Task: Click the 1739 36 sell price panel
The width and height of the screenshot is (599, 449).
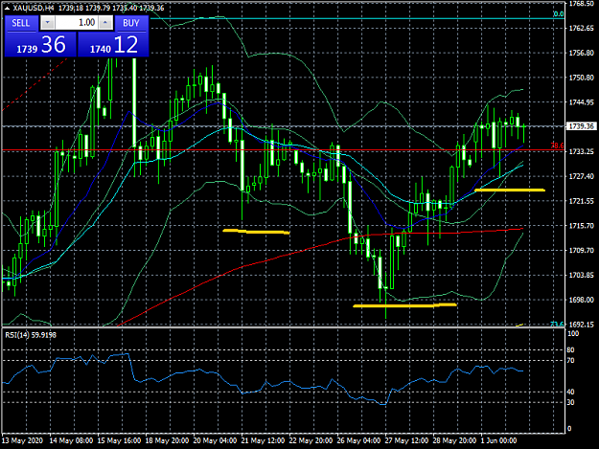Action: pos(40,45)
